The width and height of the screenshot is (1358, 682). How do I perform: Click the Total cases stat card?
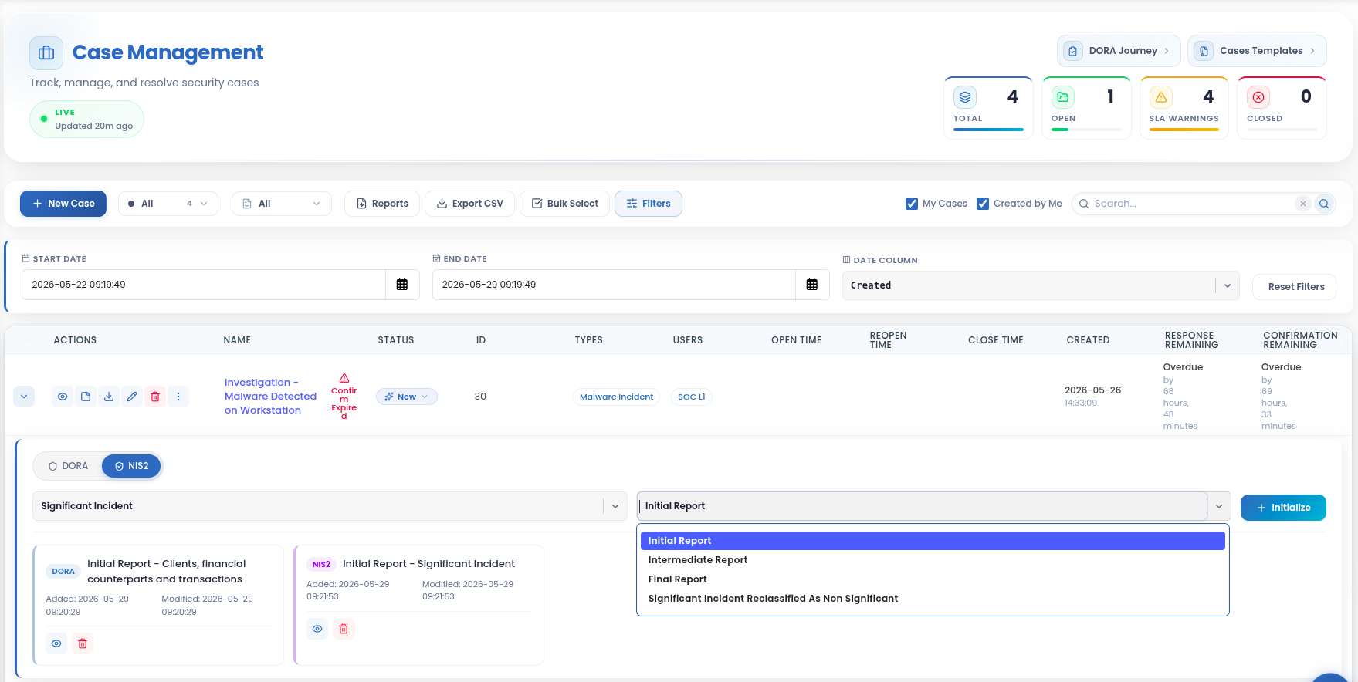click(x=988, y=108)
